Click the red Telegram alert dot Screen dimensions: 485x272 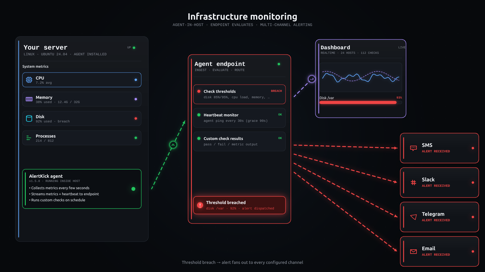473,217
